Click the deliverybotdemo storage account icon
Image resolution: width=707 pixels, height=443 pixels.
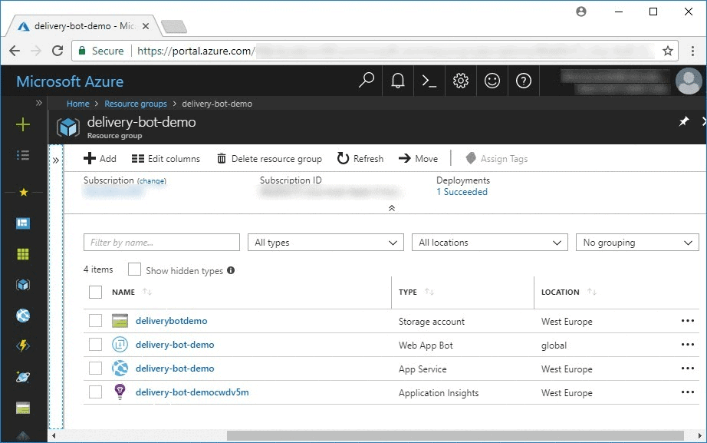[120, 321]
